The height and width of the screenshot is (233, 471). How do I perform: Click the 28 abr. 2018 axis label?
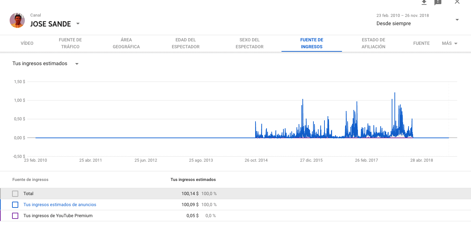pos(421,160)
